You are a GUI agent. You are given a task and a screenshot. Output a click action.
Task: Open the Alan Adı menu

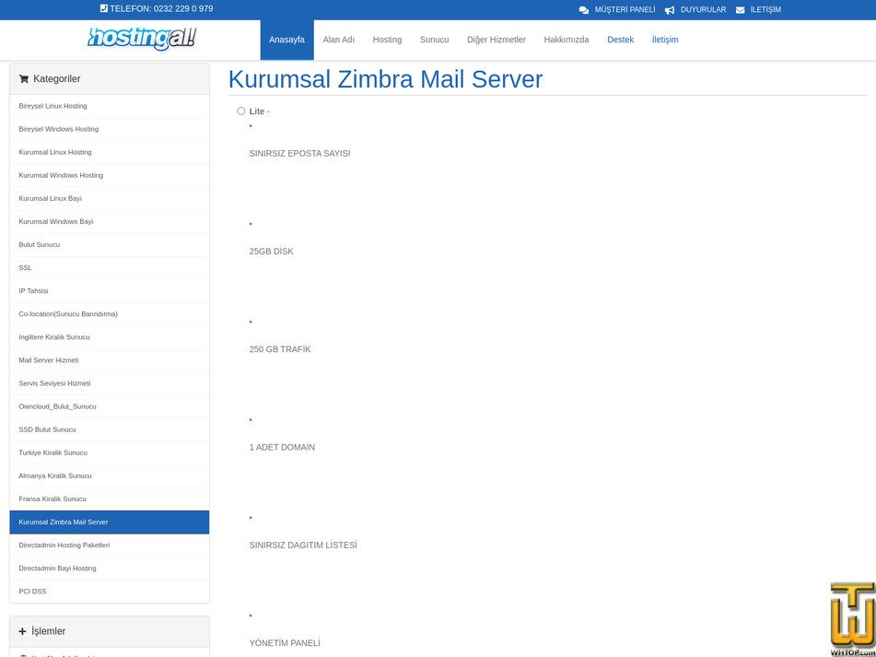pos(339,40)
